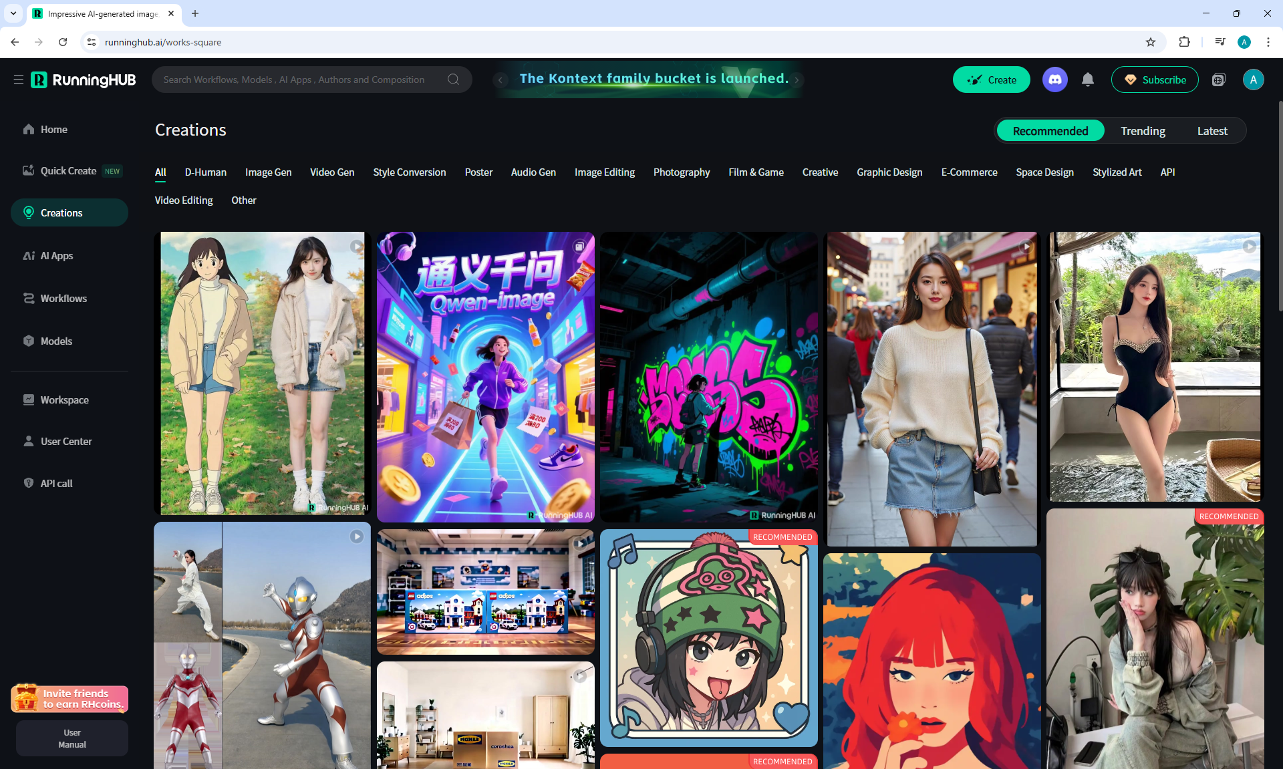Open Workflows in the sidebar
This screenshot has width=1283, height=769.
(x=63, y=299)
